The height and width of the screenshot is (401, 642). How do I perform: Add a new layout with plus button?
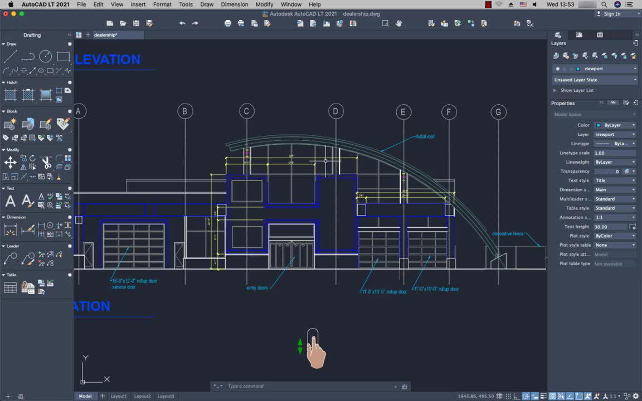coord(103,396)
